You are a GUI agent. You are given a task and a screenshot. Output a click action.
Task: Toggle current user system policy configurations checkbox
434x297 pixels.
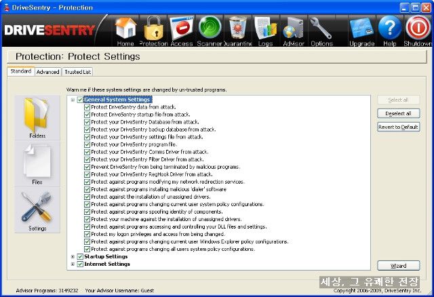click(x=87, y=204)
